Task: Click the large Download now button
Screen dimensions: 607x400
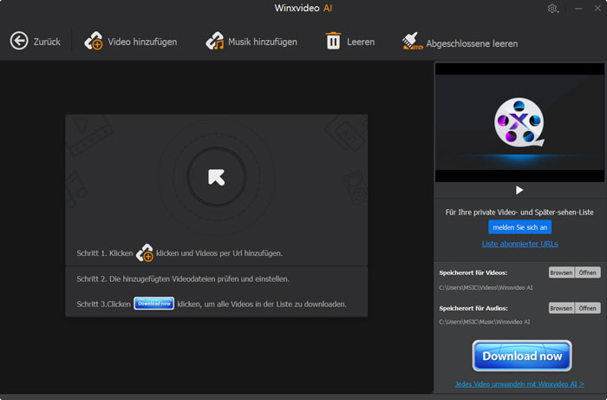Action: (522, 356)
